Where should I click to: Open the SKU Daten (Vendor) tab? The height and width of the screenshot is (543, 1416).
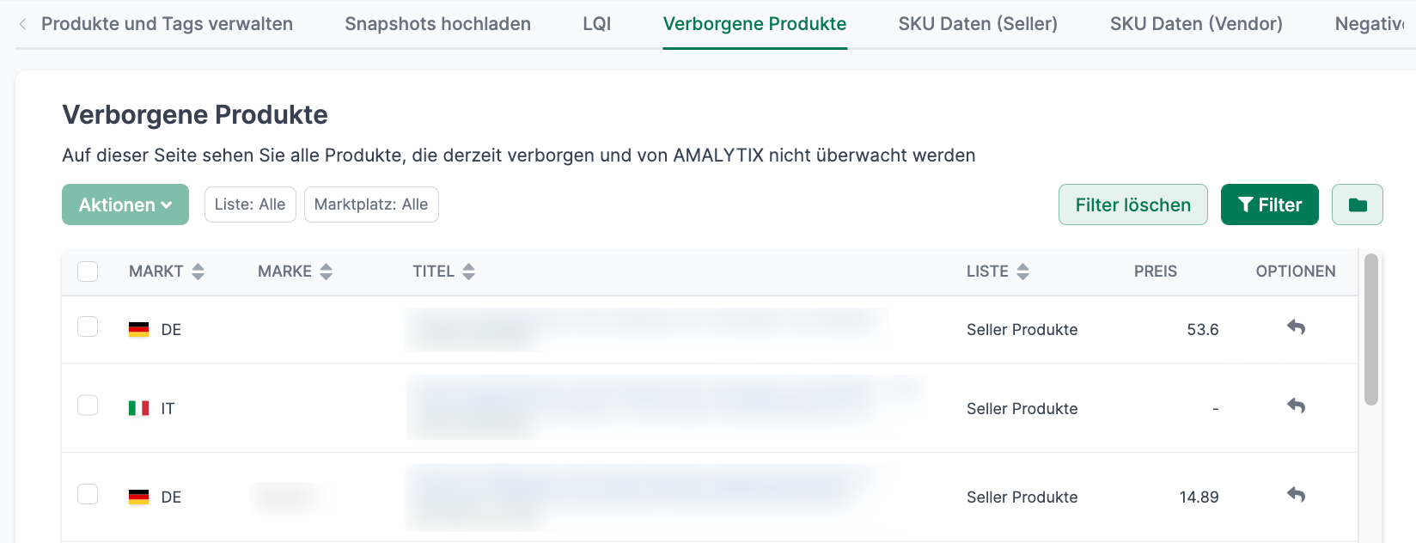[1196, 24]
